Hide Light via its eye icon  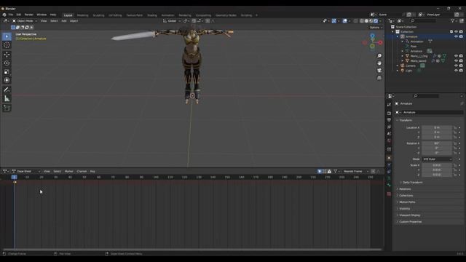point(457,71)
